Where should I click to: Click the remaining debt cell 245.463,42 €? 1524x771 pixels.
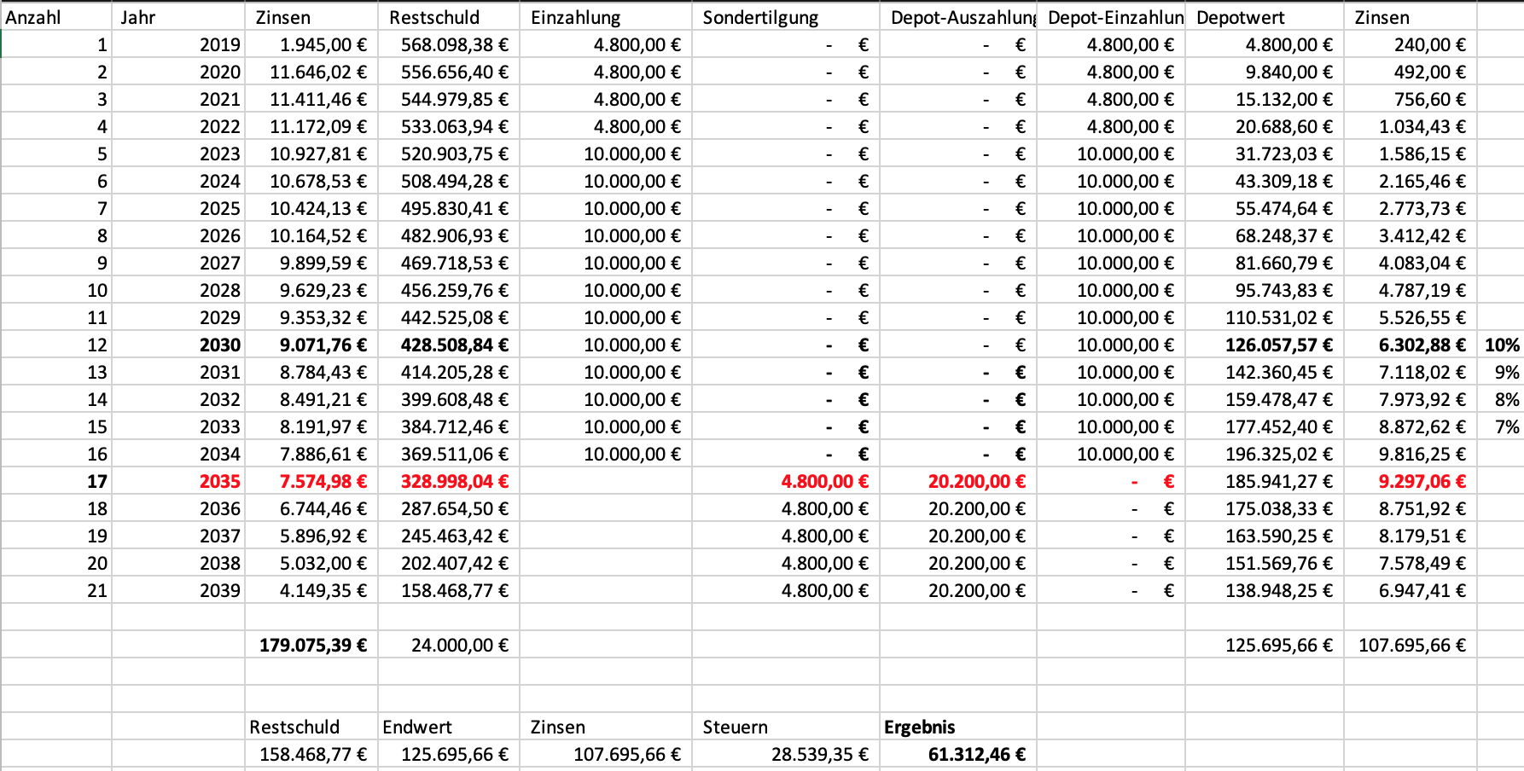click(449, 536)
